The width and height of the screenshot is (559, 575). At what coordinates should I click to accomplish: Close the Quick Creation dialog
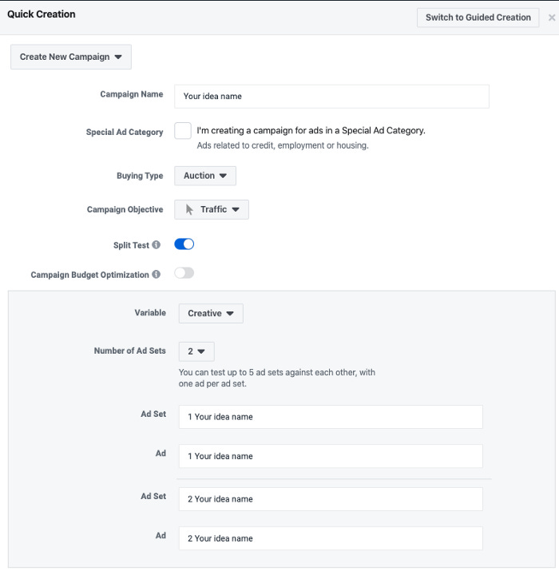coord(552,18)
